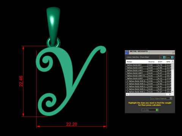Image resolution: width=182 pixels, height=136 pixels.
Task: Toggle Use Object Materials option
Action: pyautogui.click(x=161, y=98)
